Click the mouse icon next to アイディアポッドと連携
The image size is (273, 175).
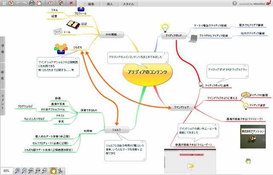coord(201,84)
